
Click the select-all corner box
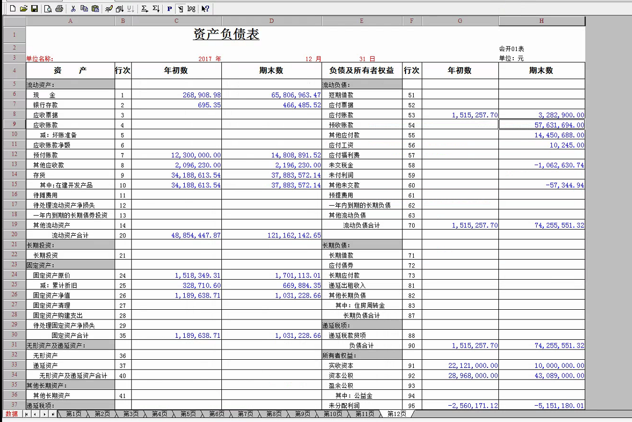point(14,21)
